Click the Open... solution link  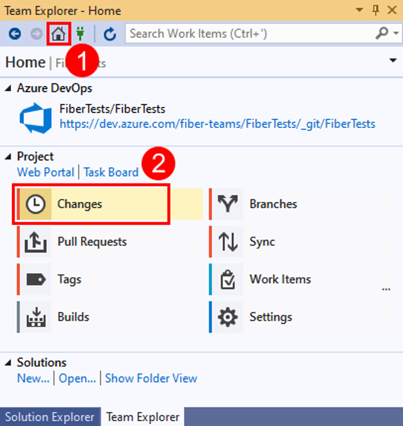click(77, 378)
